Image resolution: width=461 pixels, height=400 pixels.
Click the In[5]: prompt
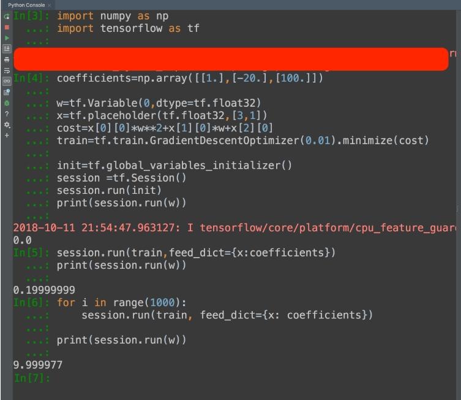pos(31,253)
